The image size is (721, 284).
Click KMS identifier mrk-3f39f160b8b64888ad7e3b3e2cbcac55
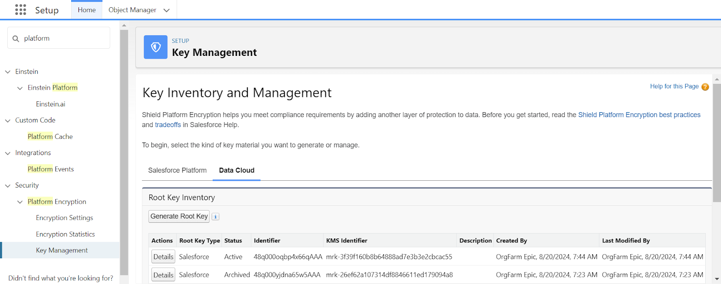pos(389,257)
